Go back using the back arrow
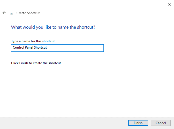This screenshot has width=174, height=129. 4,13
